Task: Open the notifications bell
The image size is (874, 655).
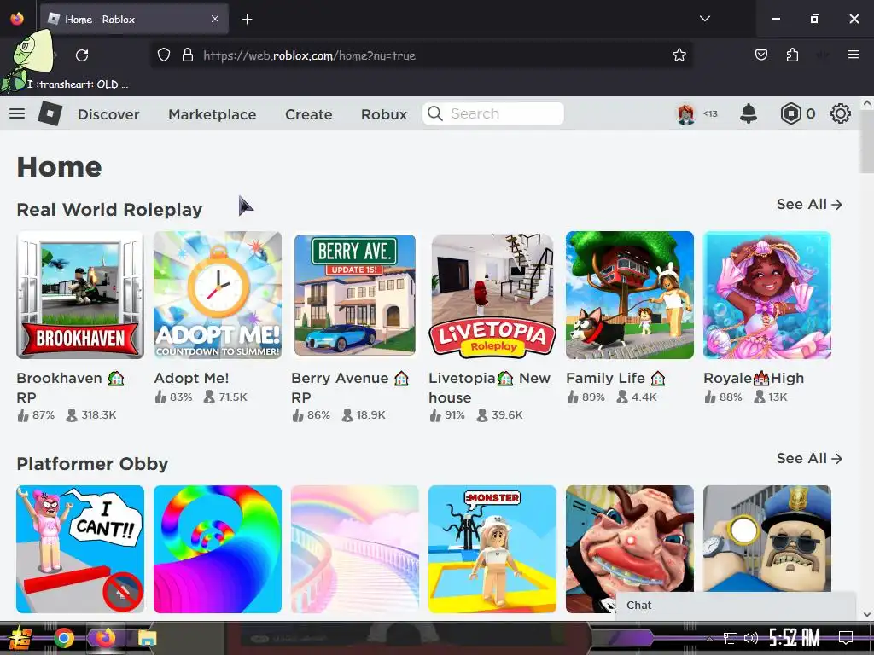Action: tap(748, 113)
